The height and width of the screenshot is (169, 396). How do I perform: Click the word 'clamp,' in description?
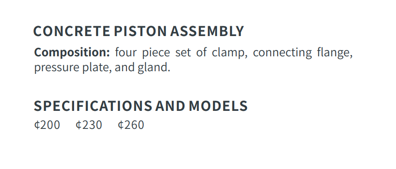click(230, 53)
